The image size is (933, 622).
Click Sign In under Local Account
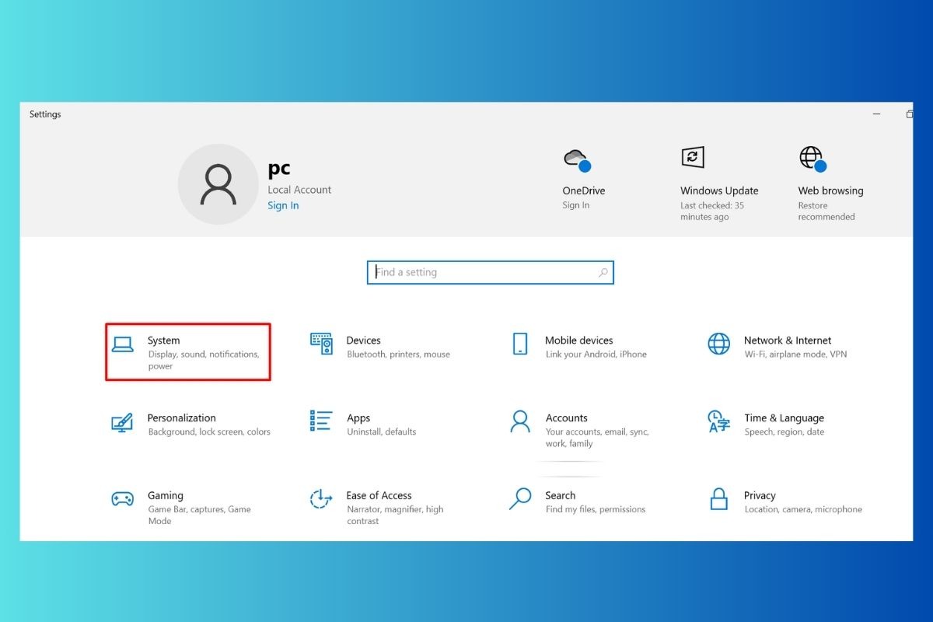283,205
